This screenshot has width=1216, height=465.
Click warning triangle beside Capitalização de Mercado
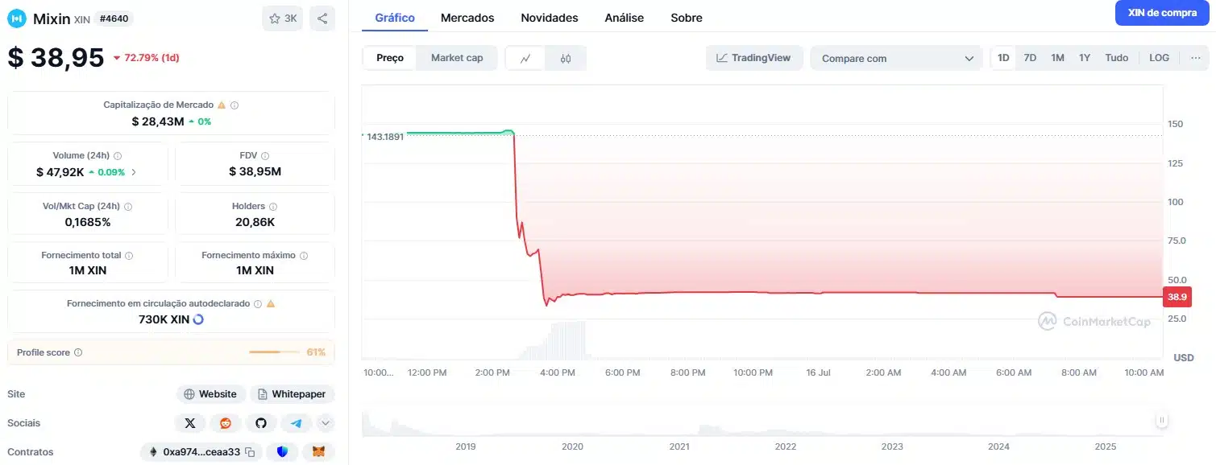[222, 105]
